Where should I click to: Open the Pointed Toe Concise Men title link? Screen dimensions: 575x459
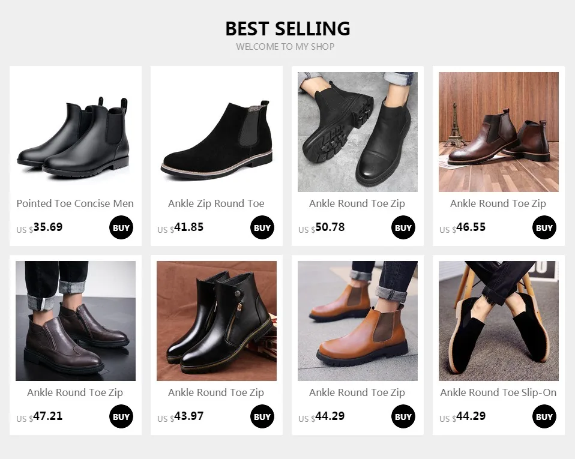[x=75, y=203]
